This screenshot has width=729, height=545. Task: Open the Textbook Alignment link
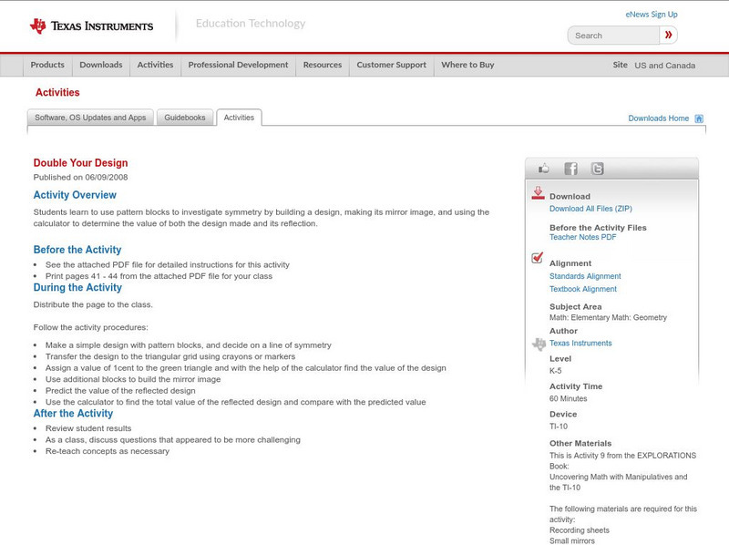point(583,289)
